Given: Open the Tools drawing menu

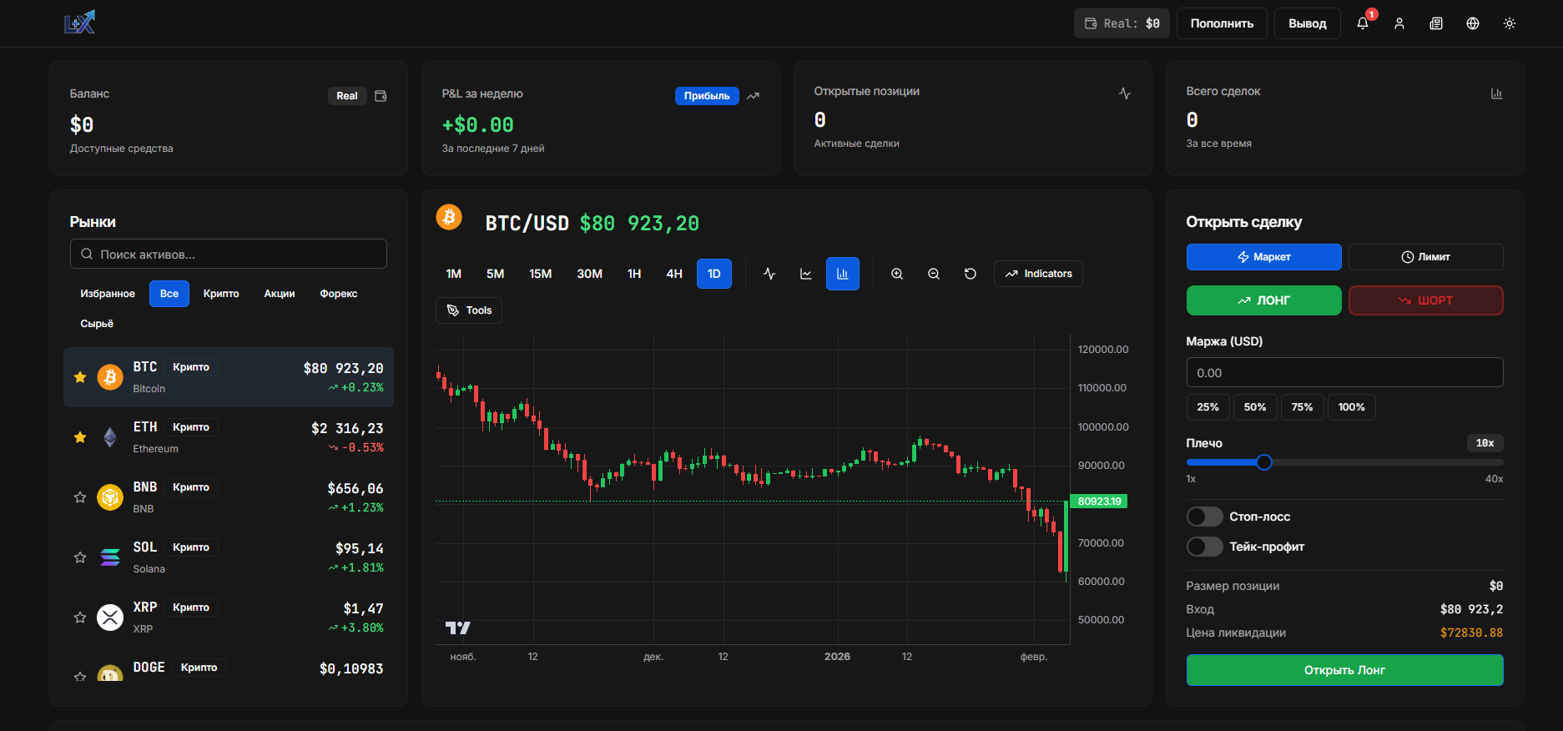Looking at the screenshot, I should tap(469, 310).
